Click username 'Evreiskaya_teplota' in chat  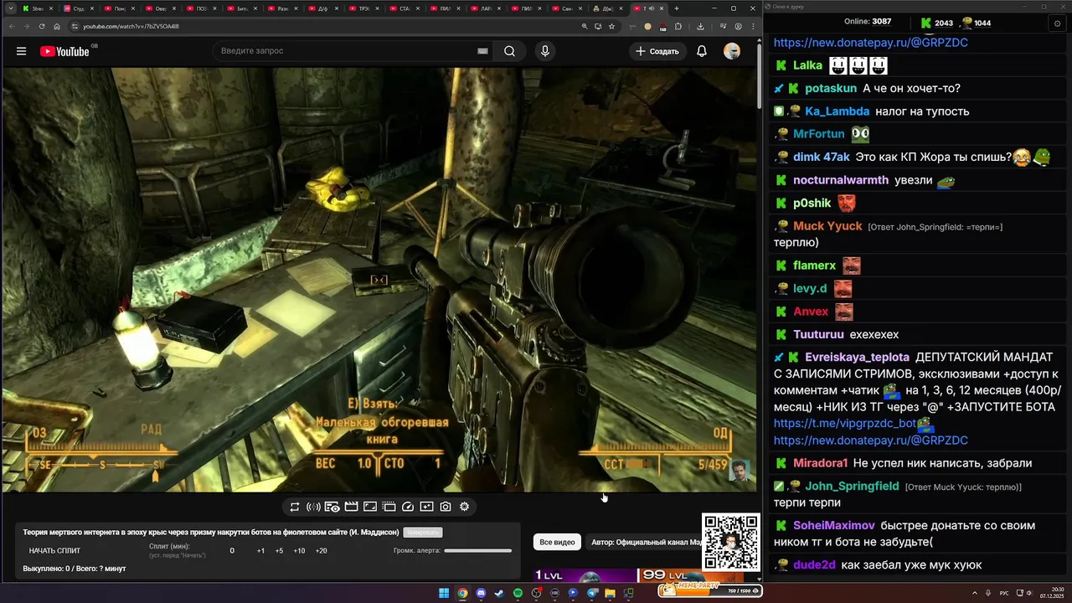[x=857, y=357]
